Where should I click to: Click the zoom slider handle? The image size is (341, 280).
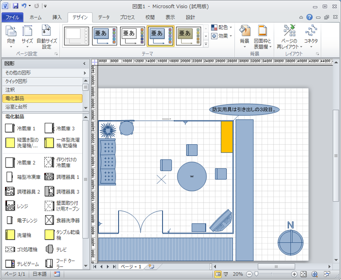coord(256,274)
